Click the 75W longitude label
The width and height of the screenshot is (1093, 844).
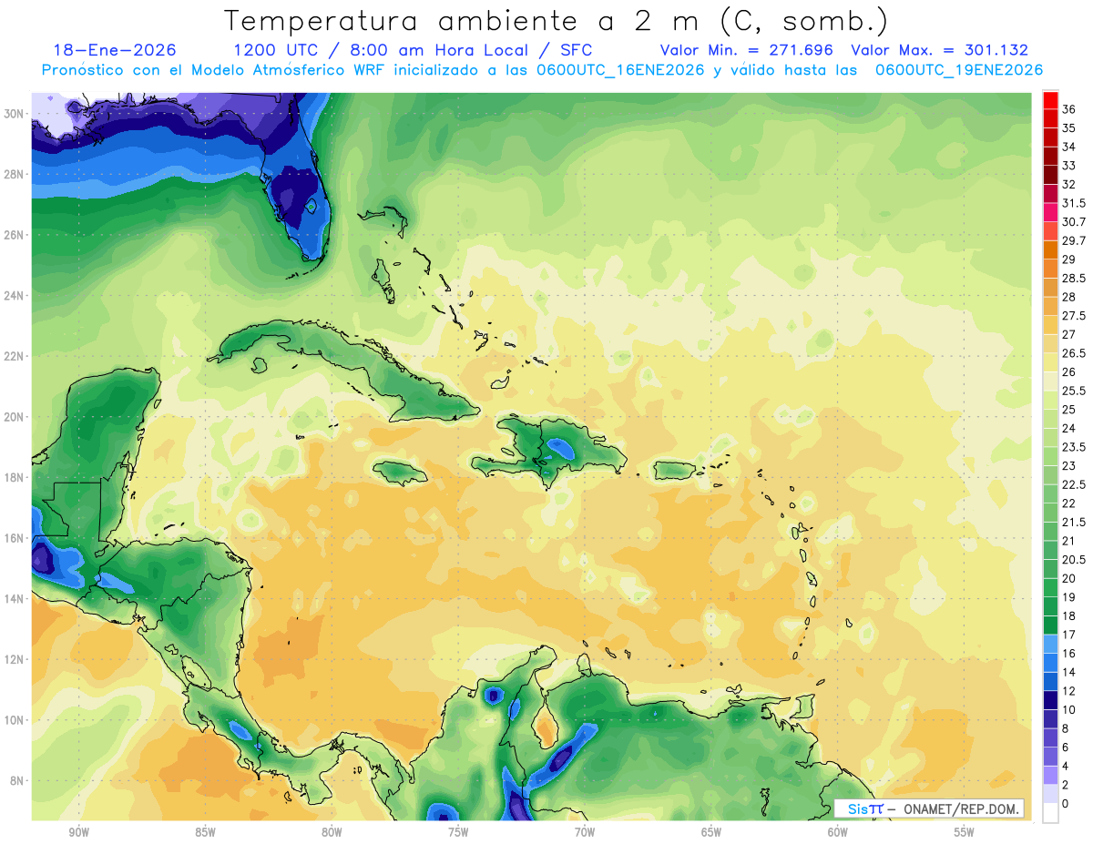458,832
